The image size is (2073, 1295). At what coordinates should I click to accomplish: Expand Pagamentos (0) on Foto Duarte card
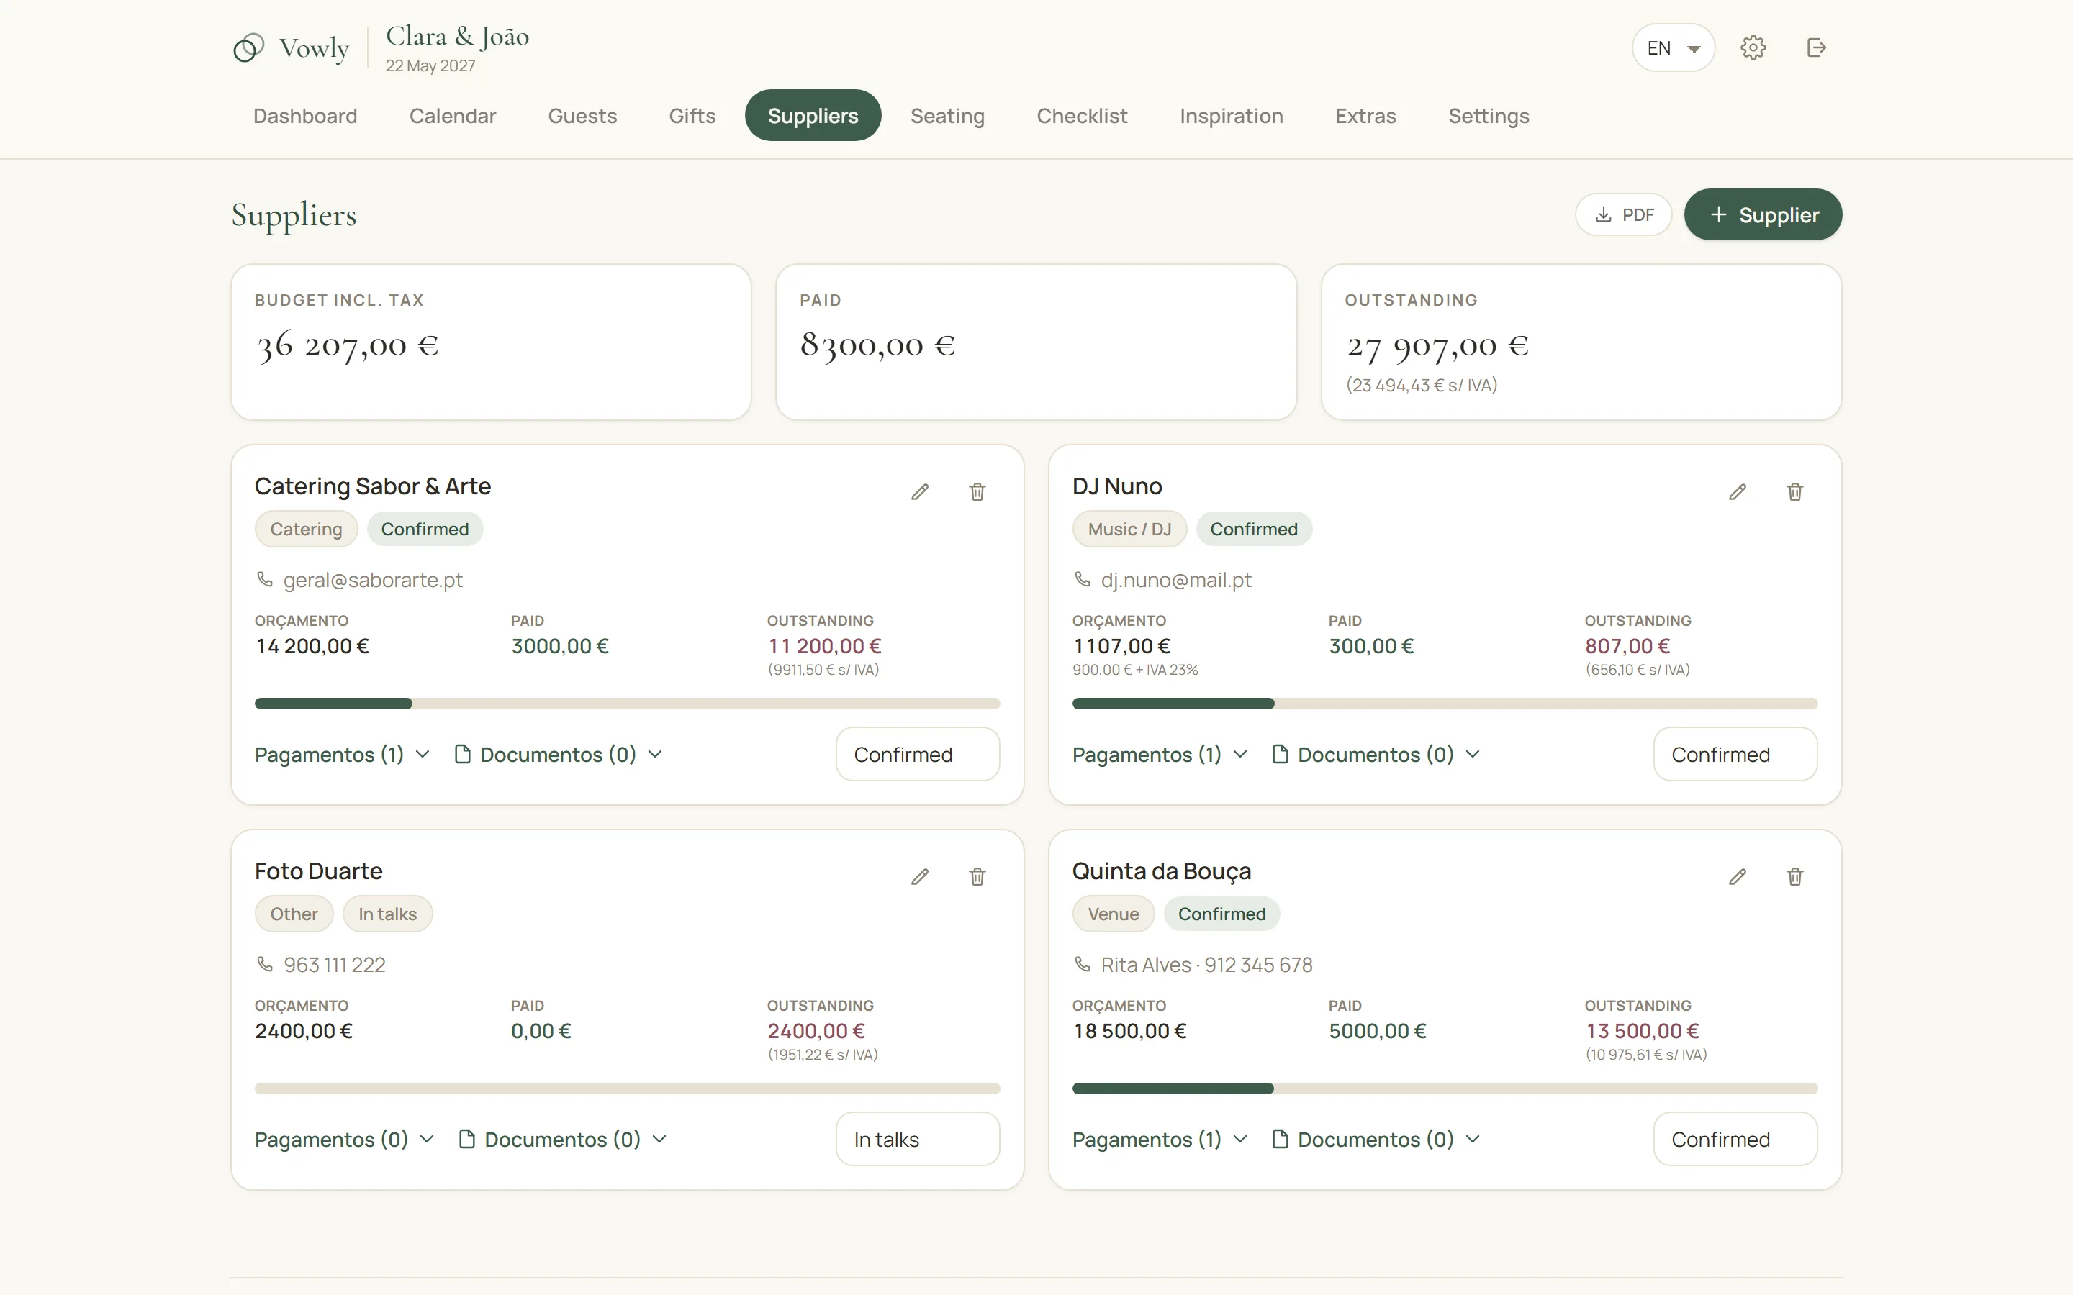(x=344, y=1139)
